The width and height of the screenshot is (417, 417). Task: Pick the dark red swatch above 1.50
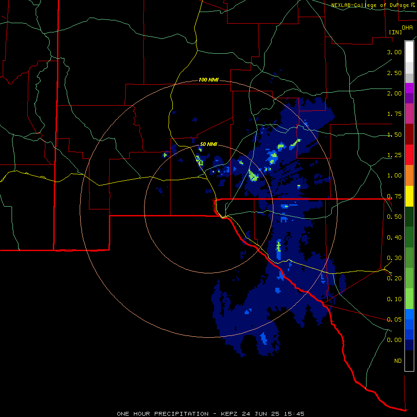[409, 134]
